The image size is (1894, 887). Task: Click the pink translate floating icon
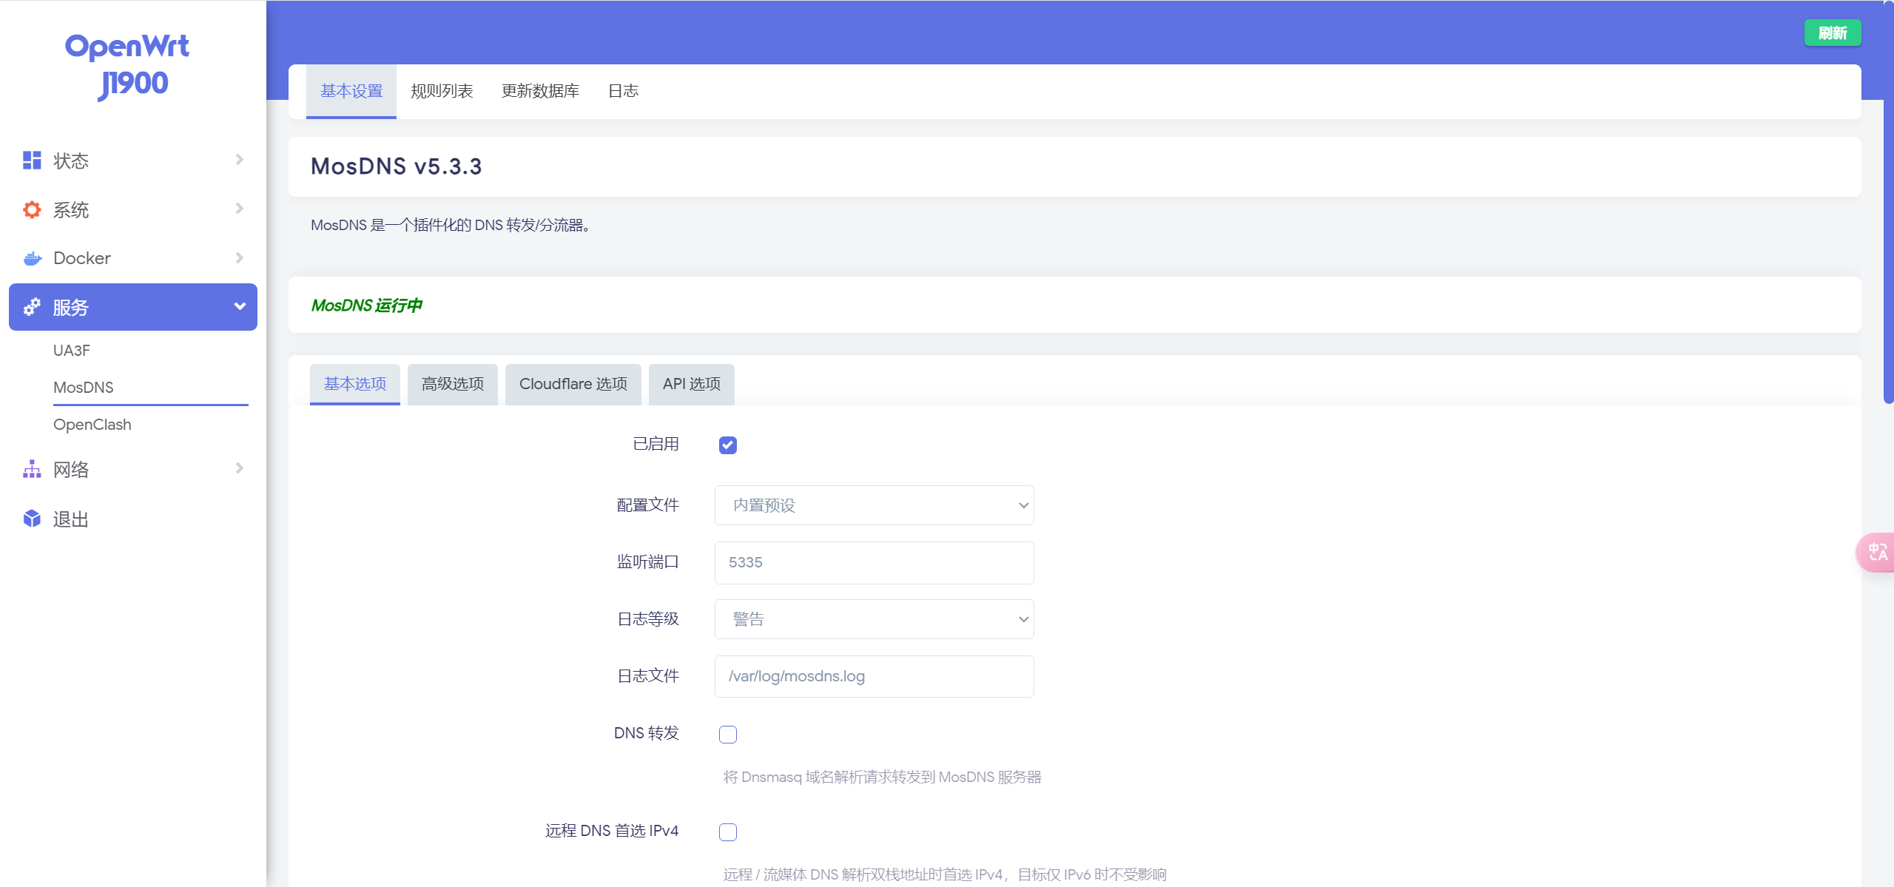(1877, 552)
